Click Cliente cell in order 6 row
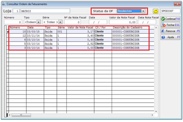 pyautogui.click(x=103, y=40)
